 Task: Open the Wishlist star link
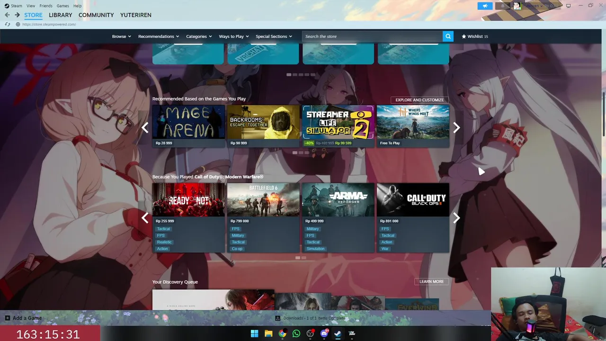pyautogui.click(x=474, y=36)
